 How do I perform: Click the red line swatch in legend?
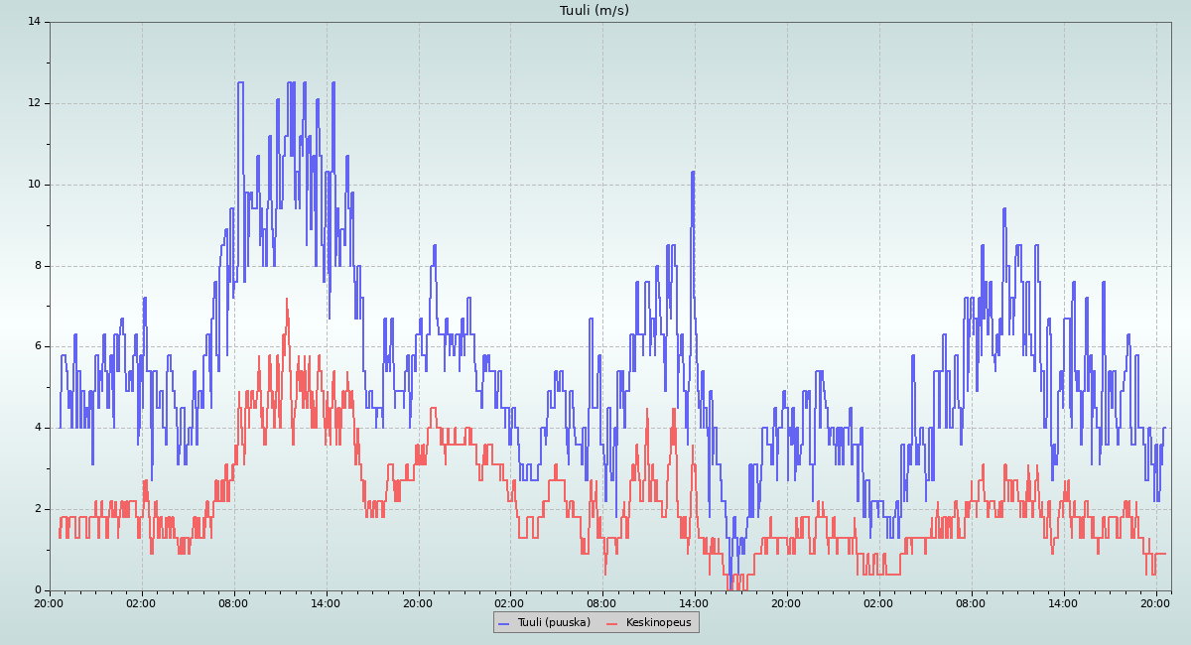tap(612, 623)
